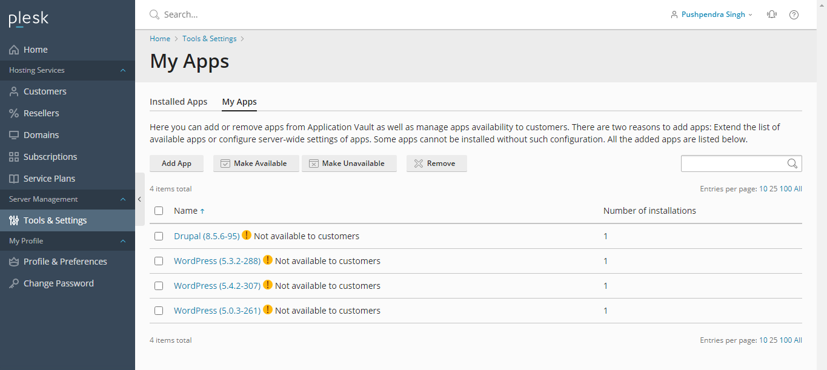Click the Resellers percent icon
This screenshot has height=370, width=827.
[x=14, y=113]
